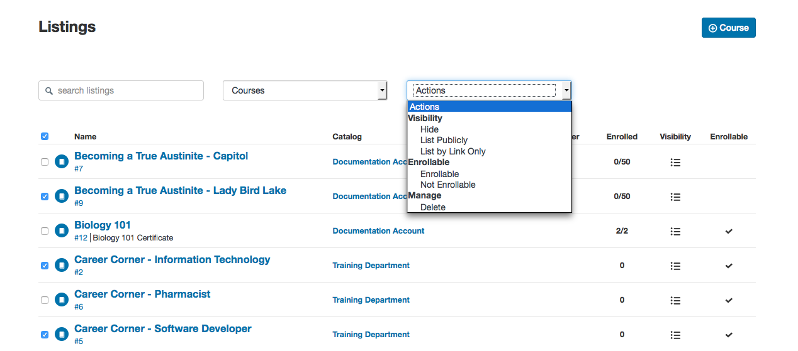Click the #7 link under Austinite - Capitol
The image size is (798, 351).
click(x=79, y=169)
